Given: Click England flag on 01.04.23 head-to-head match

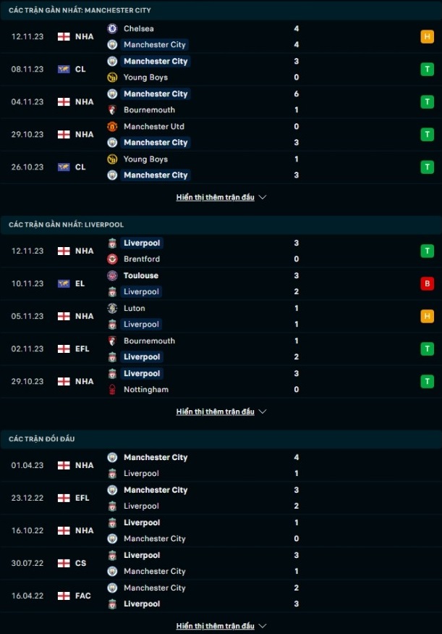Looking at the screenshot, I should (64, 465).
